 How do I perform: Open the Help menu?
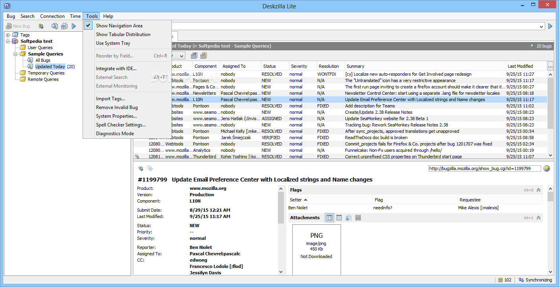tap(108, 16)
